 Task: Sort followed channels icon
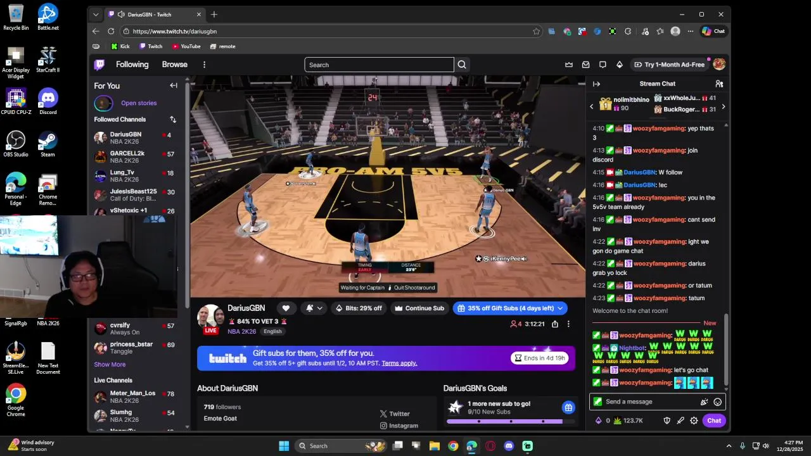coord(173,119)
